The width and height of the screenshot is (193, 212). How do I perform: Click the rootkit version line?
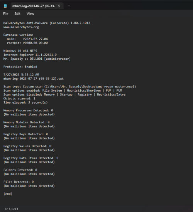(27, 43)
